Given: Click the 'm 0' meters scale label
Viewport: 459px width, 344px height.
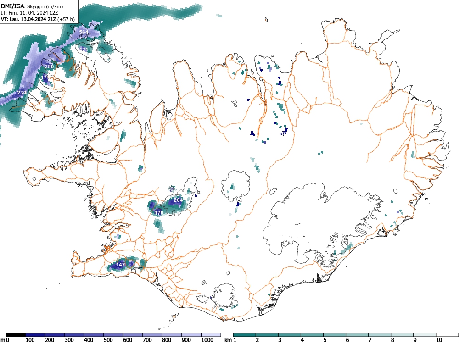Looking at the screenshot, I should 5,340.
